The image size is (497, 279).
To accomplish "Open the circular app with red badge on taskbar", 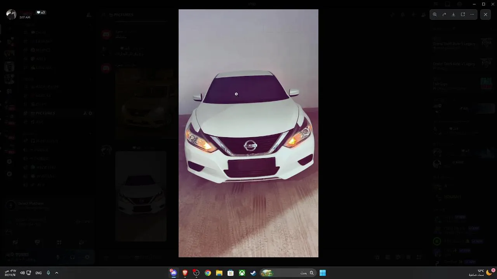I will pos(196,273).
